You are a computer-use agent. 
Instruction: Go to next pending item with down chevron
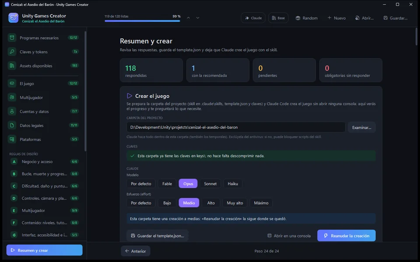(x=198, y=18)
